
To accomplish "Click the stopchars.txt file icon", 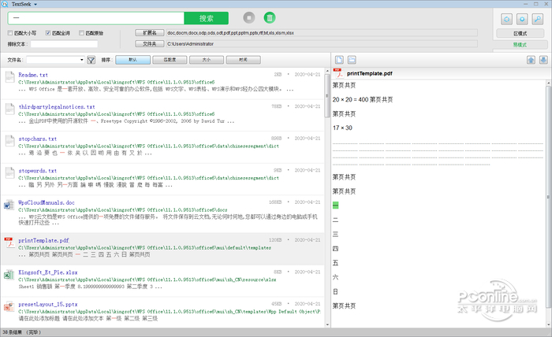I will [9, 141].
